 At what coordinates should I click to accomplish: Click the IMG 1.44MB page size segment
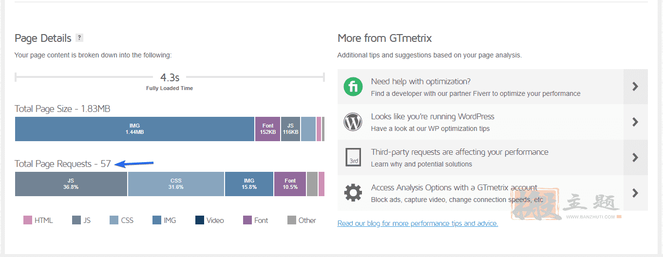135,129
